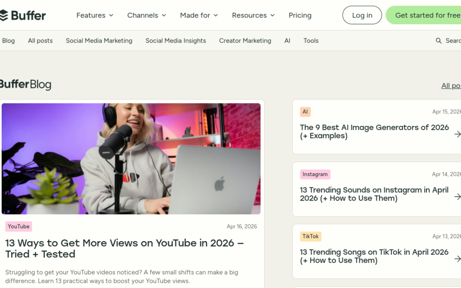Screen dimensions: 461x288
Task: Open 13 Trending Sounds on Instagram article
Action: click(374, 194)
